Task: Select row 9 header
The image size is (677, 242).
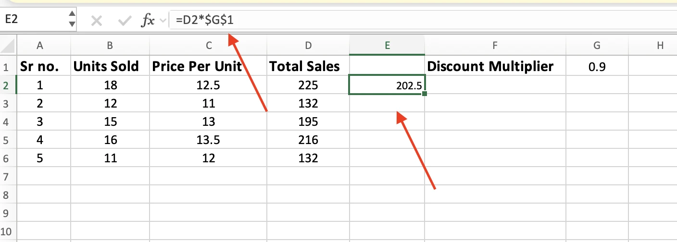Action: pyautogui.click(x=8, y=213)
